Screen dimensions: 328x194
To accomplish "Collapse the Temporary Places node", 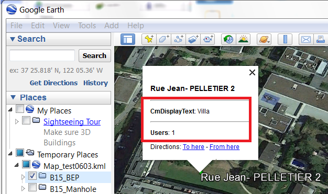I will 10,154.
